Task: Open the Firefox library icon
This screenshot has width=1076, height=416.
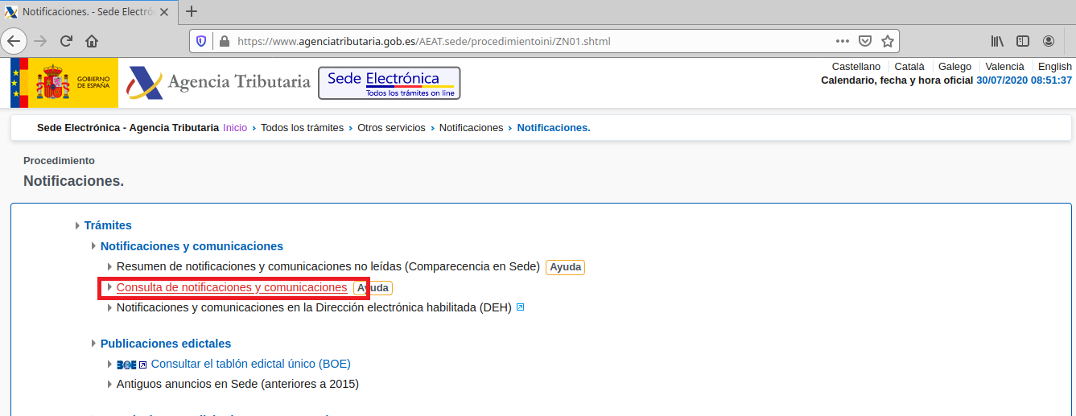Action: pos(997,41)
